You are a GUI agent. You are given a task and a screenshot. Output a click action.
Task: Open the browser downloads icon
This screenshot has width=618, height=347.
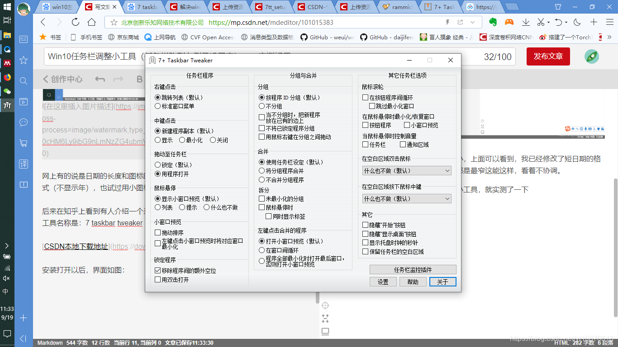pyautogui.click(x=526, y=22)
